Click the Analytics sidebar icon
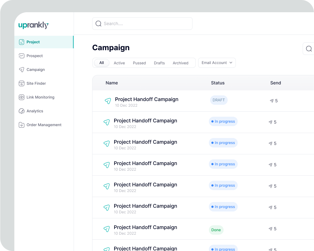This screenshot has height=251, width=314. pyautogui.click(x=22, y=111)
